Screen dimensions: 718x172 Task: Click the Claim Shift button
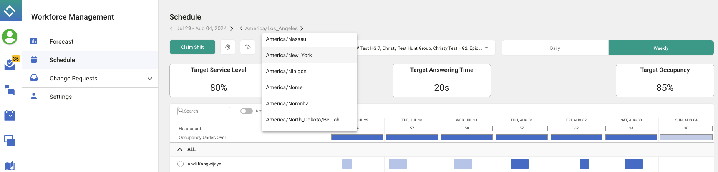click(x=192, y=47)
